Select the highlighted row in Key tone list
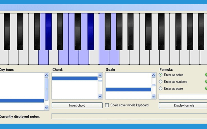This screenshot has width=207, height=129. point(22,101)
